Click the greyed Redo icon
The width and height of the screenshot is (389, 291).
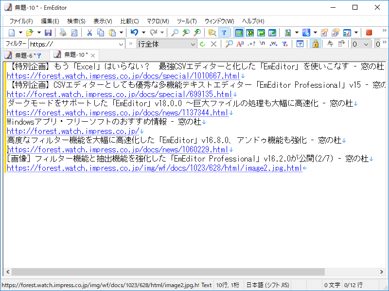click(x=153, y=32)
